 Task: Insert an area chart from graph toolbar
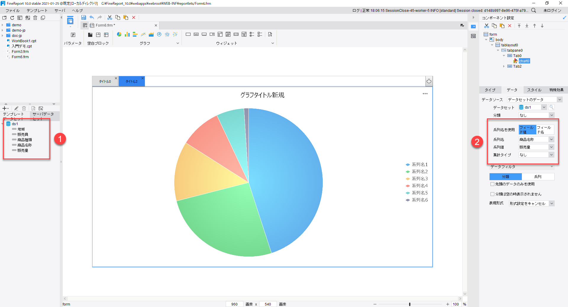[x=151, y=35]
